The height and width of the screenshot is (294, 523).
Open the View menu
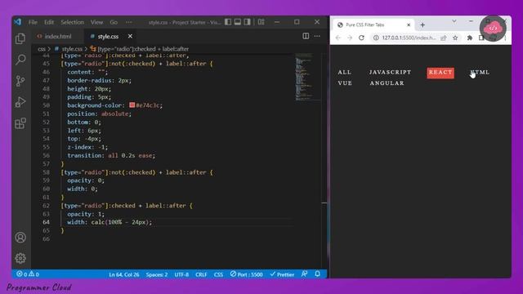pyautogui.click(x=96, y=22)
